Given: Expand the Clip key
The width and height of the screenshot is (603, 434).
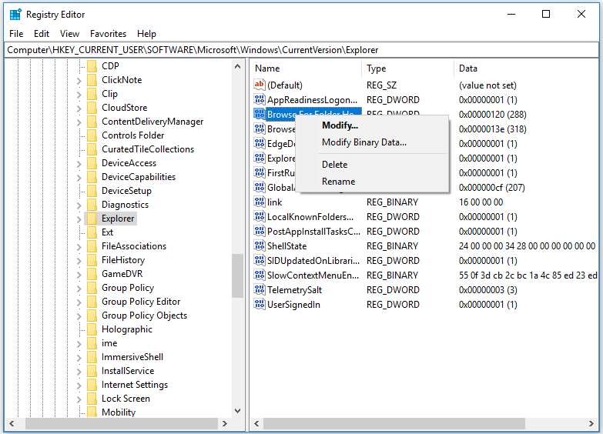Looking at the screenshot, I should tap(79, 94).
